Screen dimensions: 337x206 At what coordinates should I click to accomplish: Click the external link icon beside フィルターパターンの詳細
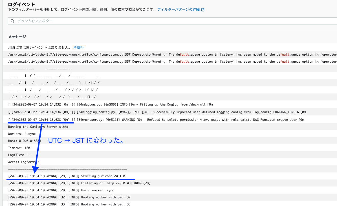click(203, 10)
